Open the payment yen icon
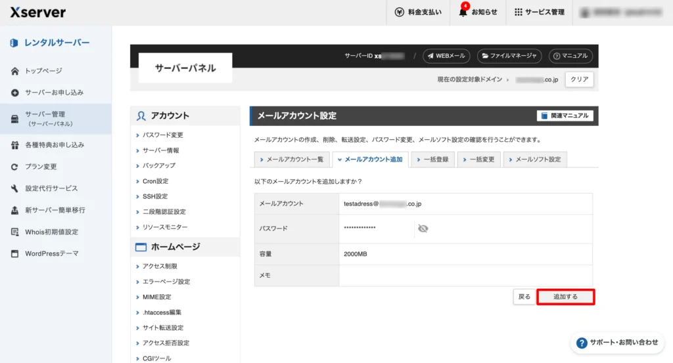 [x=400, y=12]
